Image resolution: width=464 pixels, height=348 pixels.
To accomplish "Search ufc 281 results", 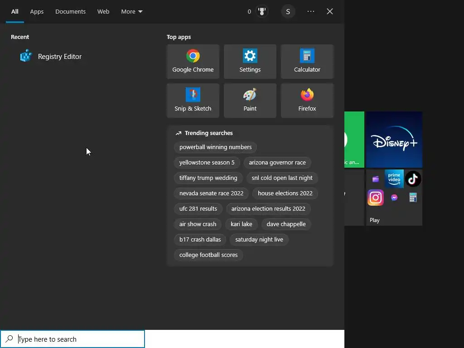I will point(198,208).
